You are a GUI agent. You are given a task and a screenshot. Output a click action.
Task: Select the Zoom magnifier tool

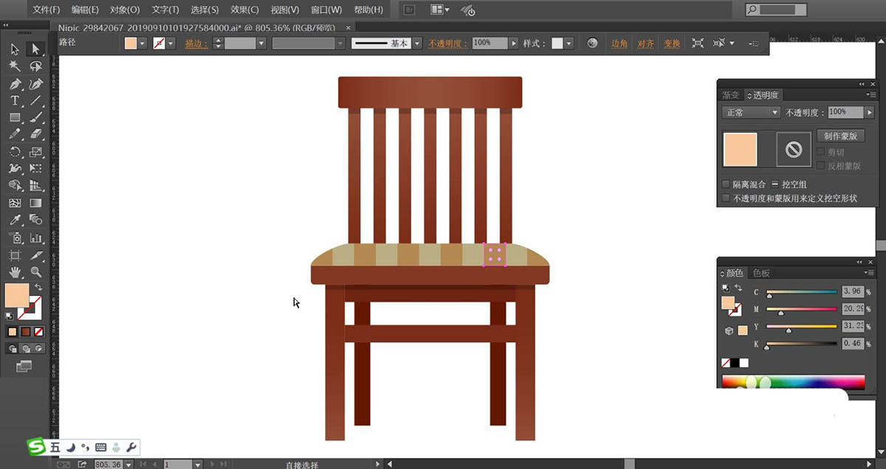coord(35,272)
